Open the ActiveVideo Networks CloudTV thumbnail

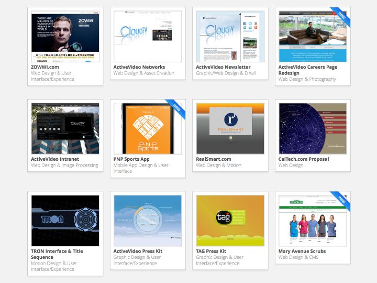148,36
